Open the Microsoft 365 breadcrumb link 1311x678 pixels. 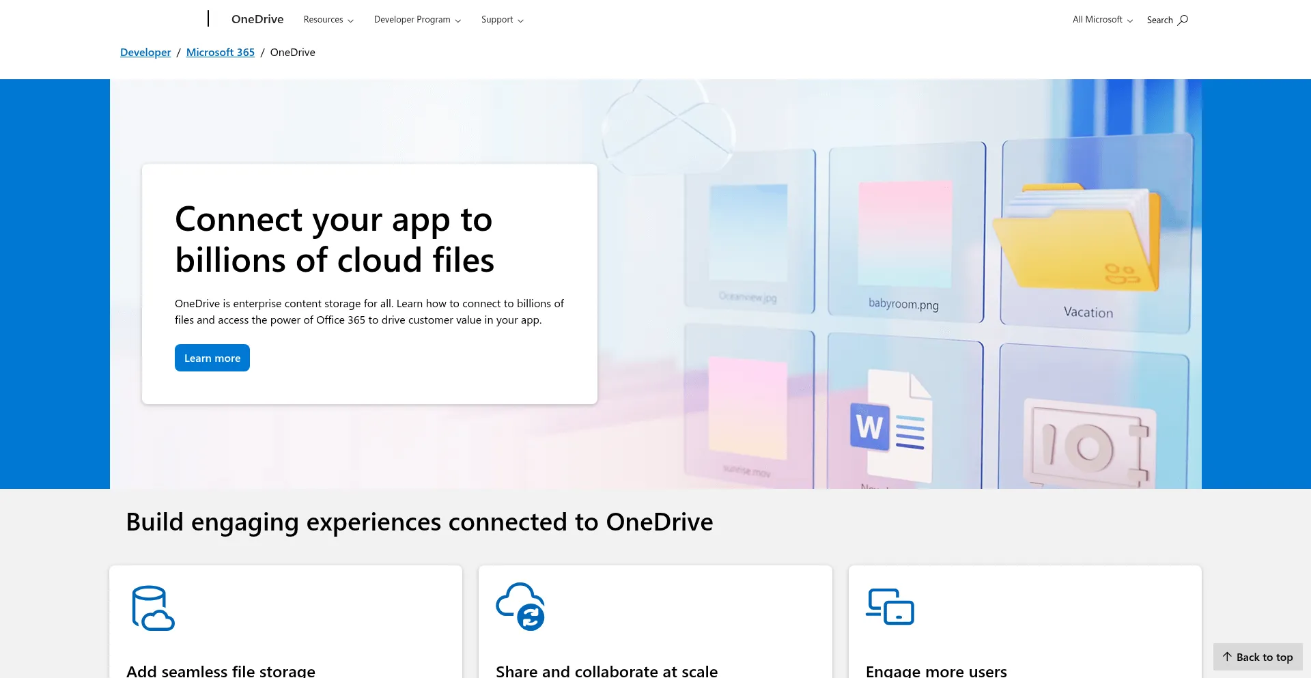(x=220, y=52)
